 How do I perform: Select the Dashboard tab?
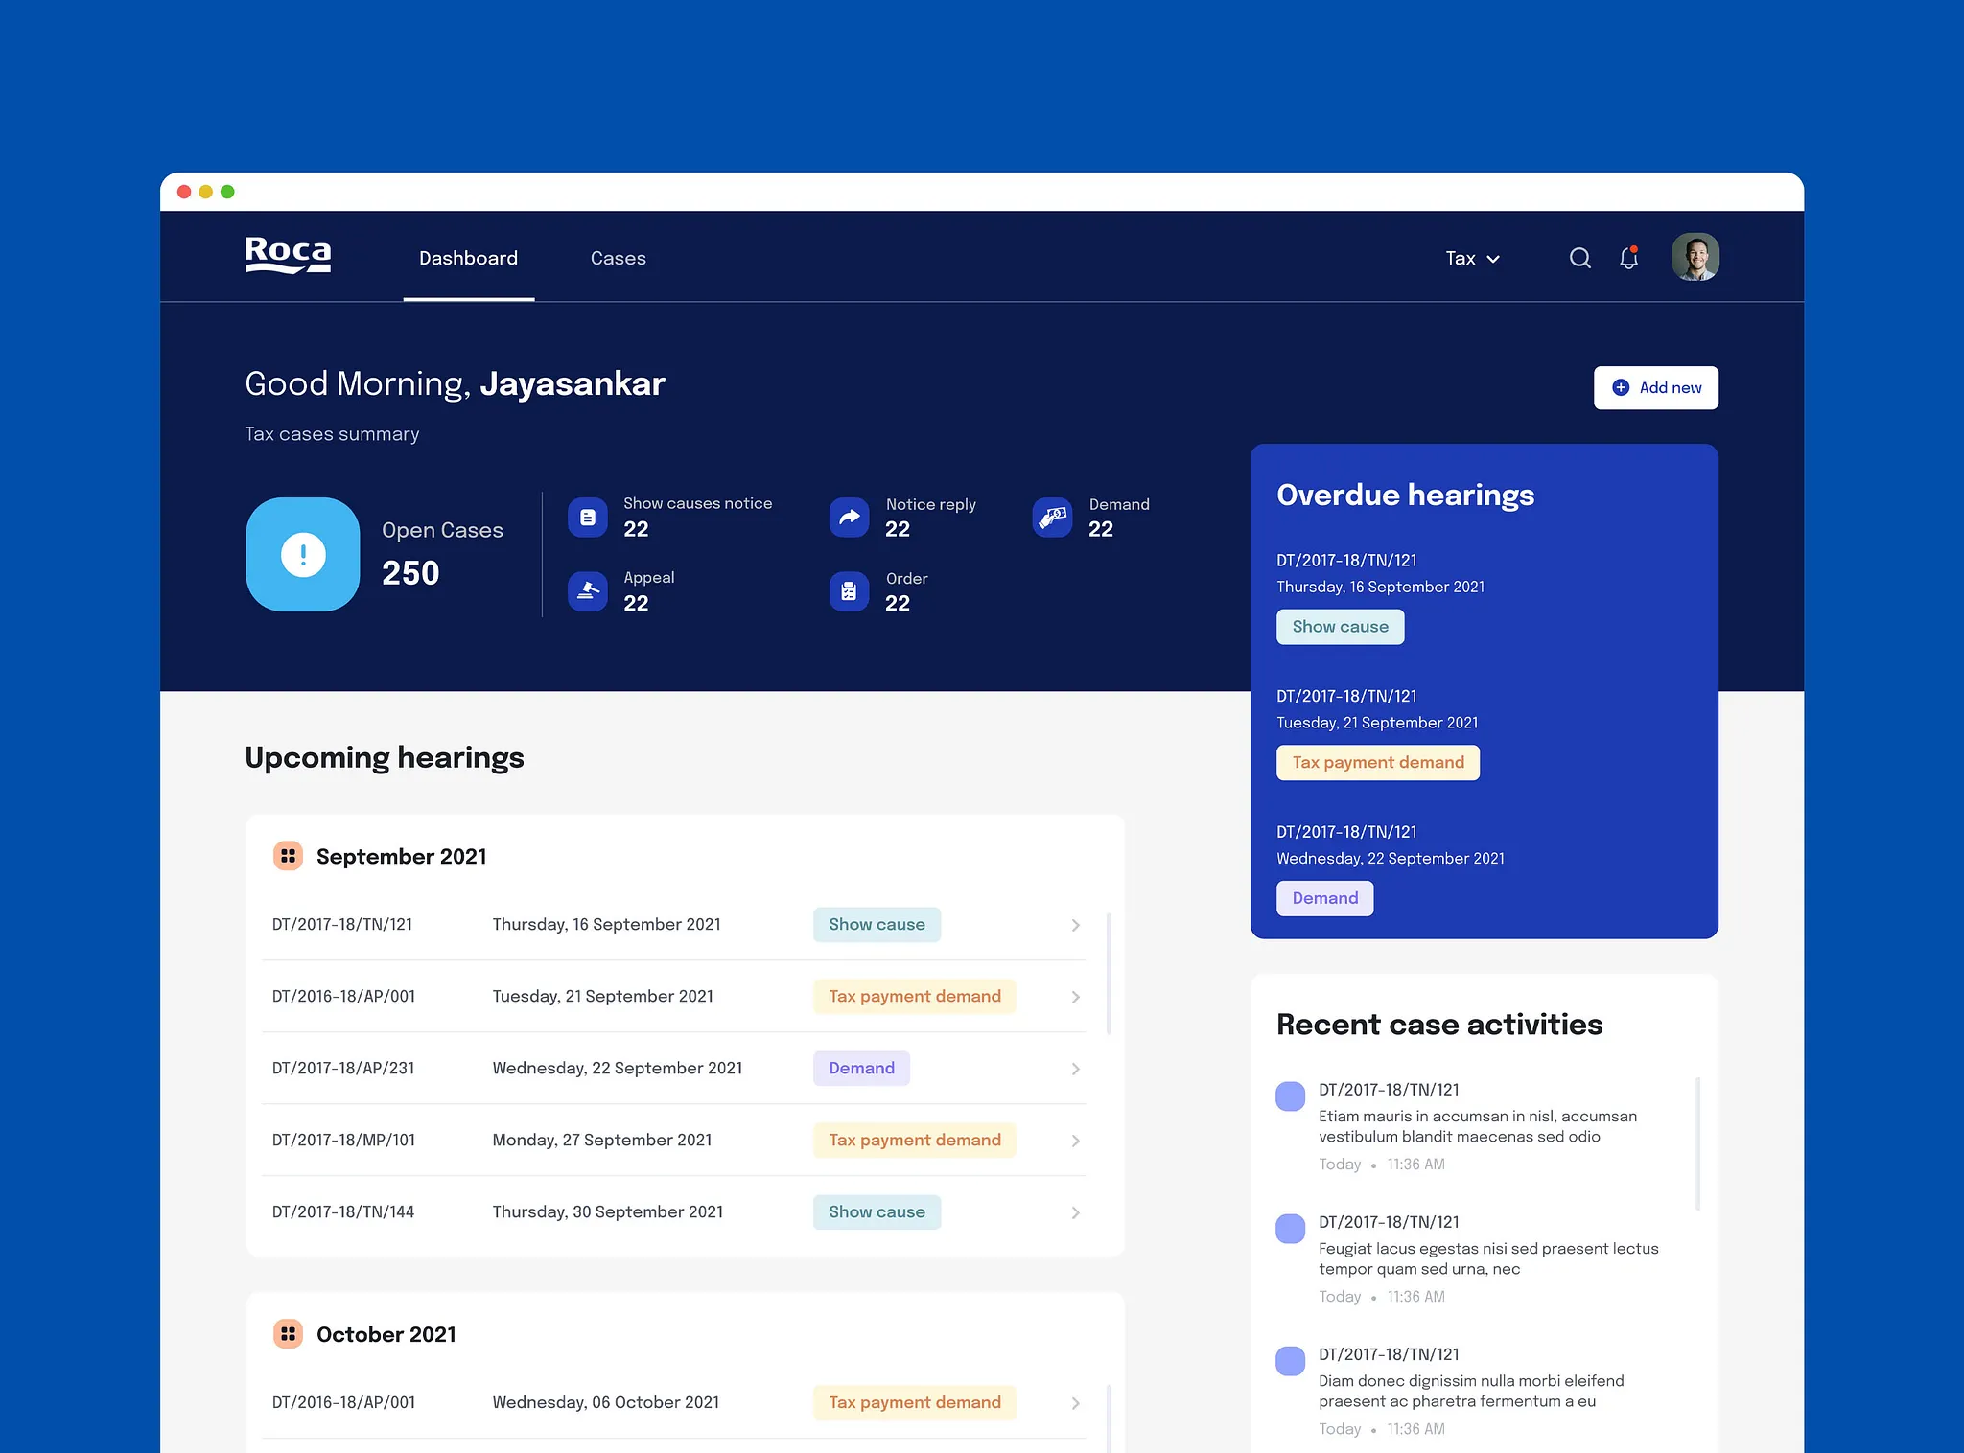[x=468, y=258]
